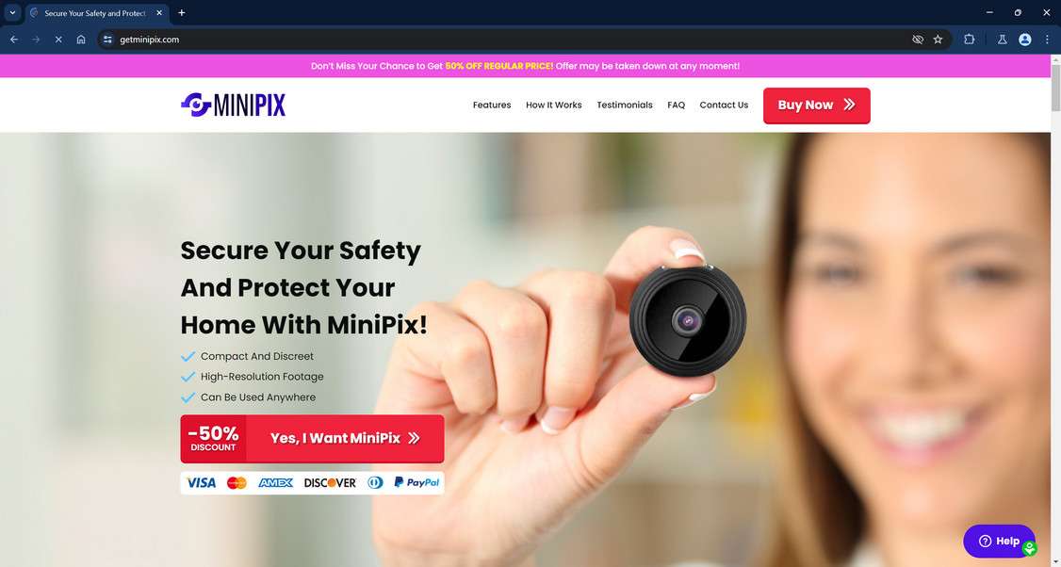Toggle the tracking protection eye icon
Viewport: 1061px width, 567px height.
tap(918, 40)
